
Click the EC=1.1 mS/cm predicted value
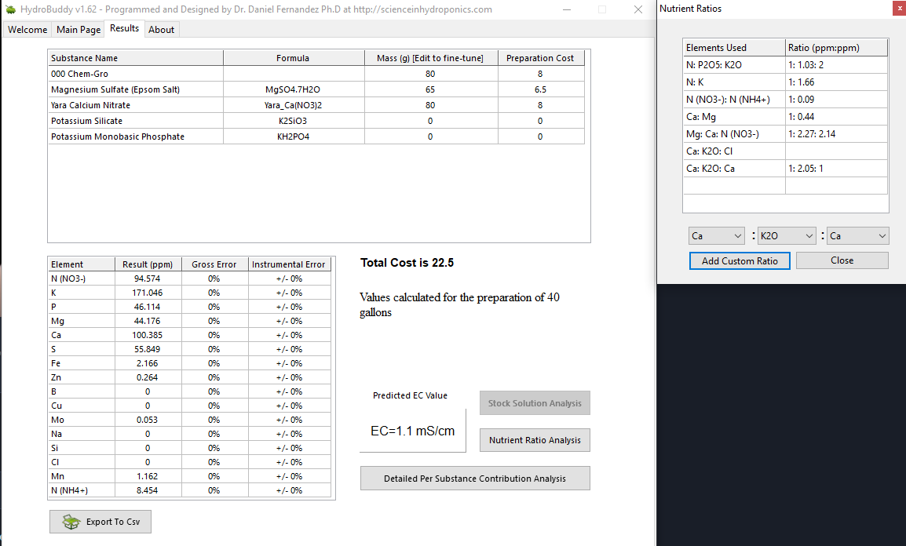(412, 431)
